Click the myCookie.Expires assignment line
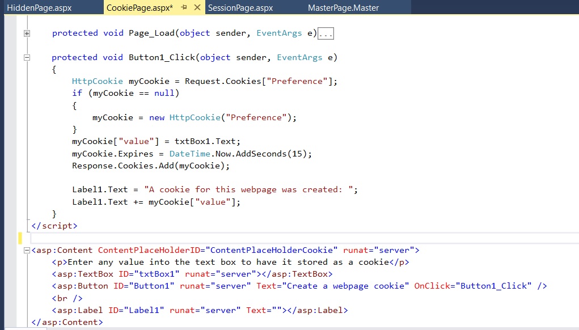The width and height of the screenshot is (579, 330). (192, 154)
